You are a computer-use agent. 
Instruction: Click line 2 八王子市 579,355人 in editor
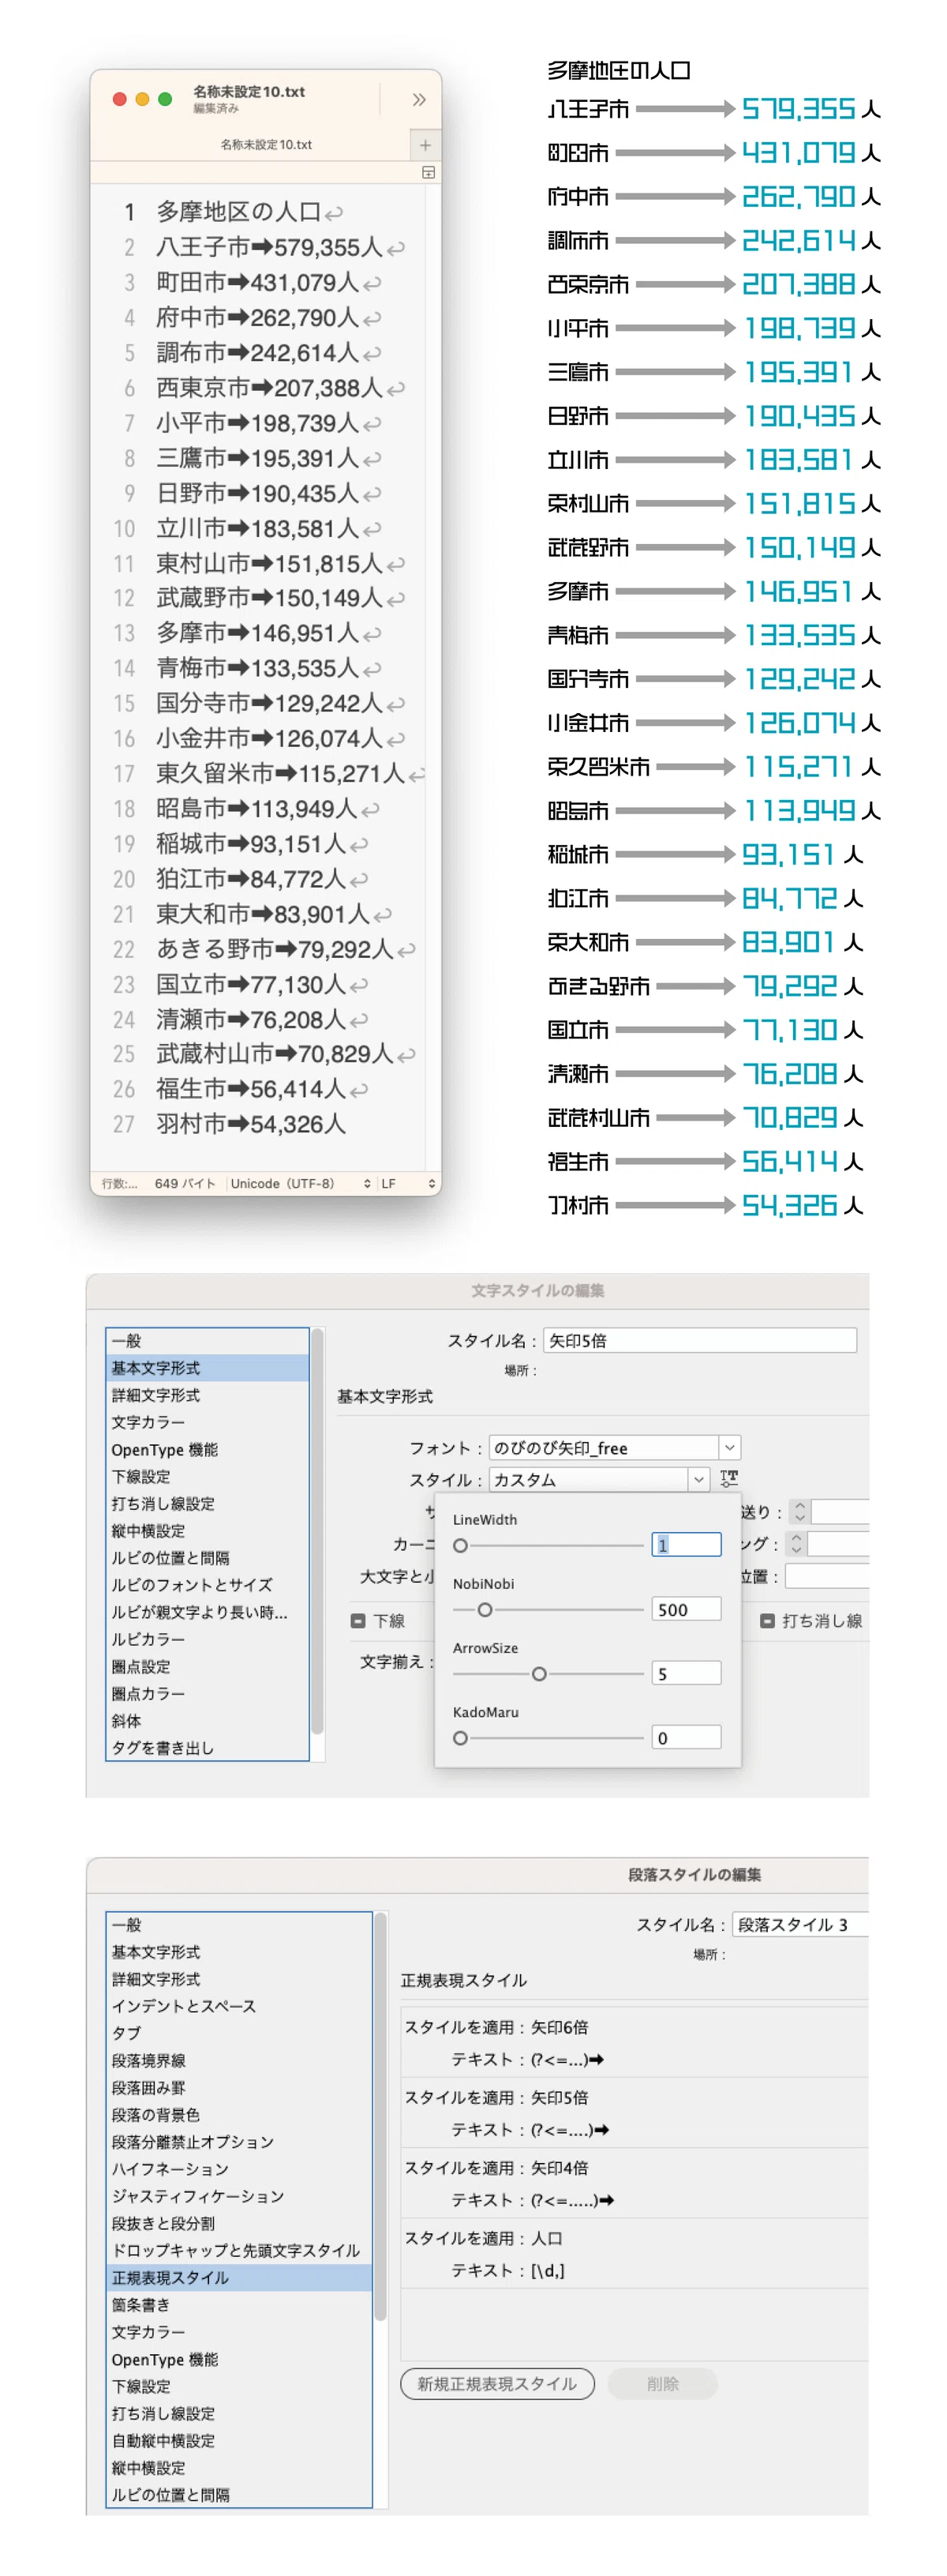269,247
